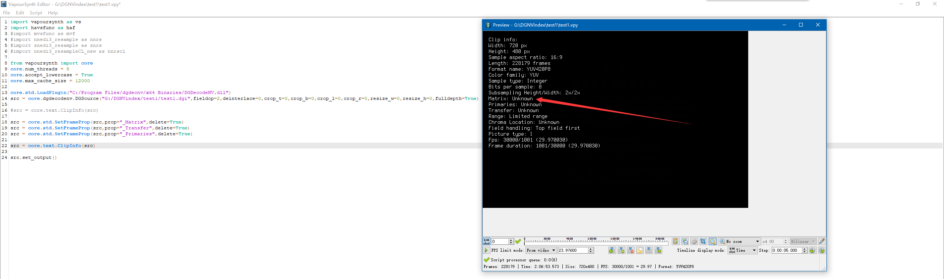Image resolution: width=944 pixels, height=279 pixels.
Task: Click code line 'import havsfunc as haf'
Action: tap(43, 28)
